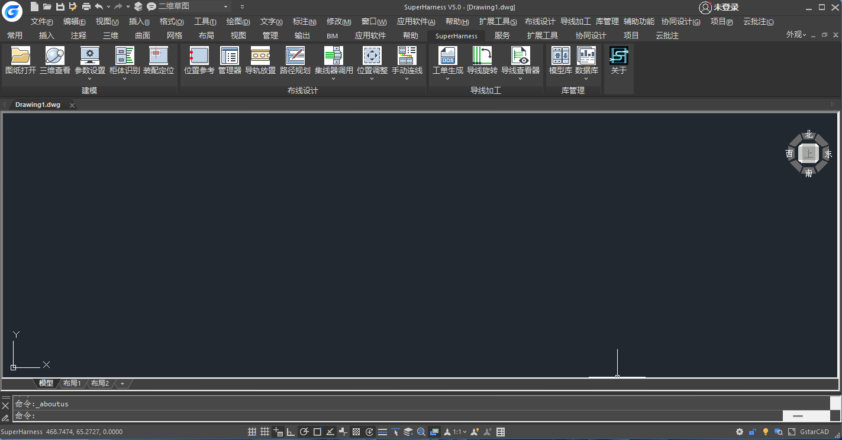Viewport: 842px width, 440px height.
Task: Click the 上 top face of ViewCube
Action: click(x=808, y=154)
